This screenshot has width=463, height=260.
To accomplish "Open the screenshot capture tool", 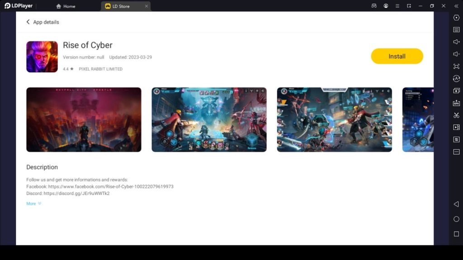I will (x=457, y=115).
